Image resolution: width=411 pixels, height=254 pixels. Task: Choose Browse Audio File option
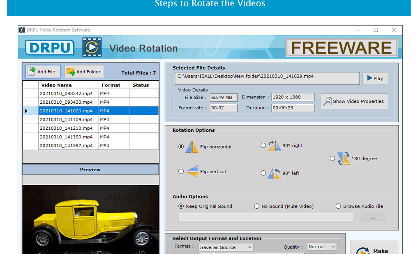click(x=338, y=206)
